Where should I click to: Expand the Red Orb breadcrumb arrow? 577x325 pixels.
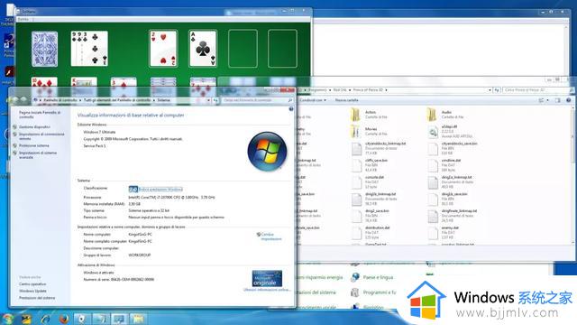[x=350, y=90]
